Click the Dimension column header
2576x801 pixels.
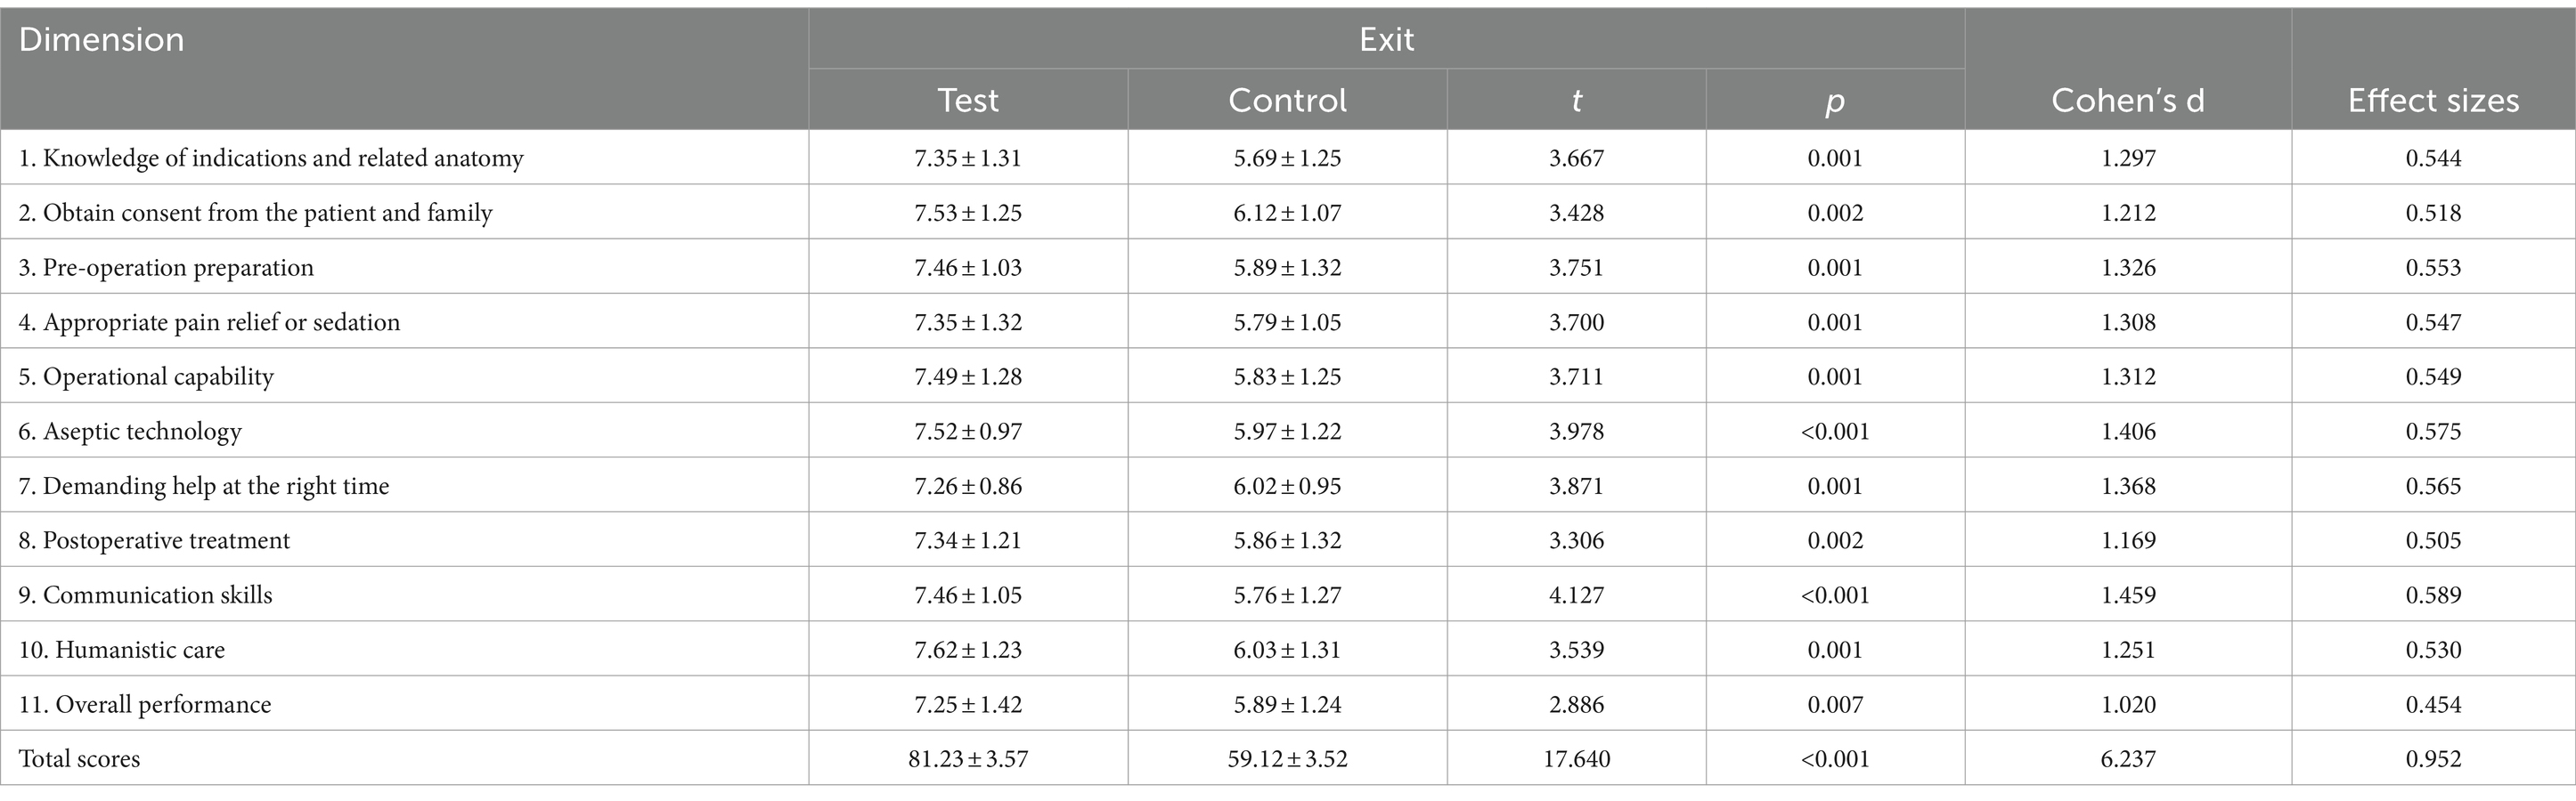(x=101, y=40)
